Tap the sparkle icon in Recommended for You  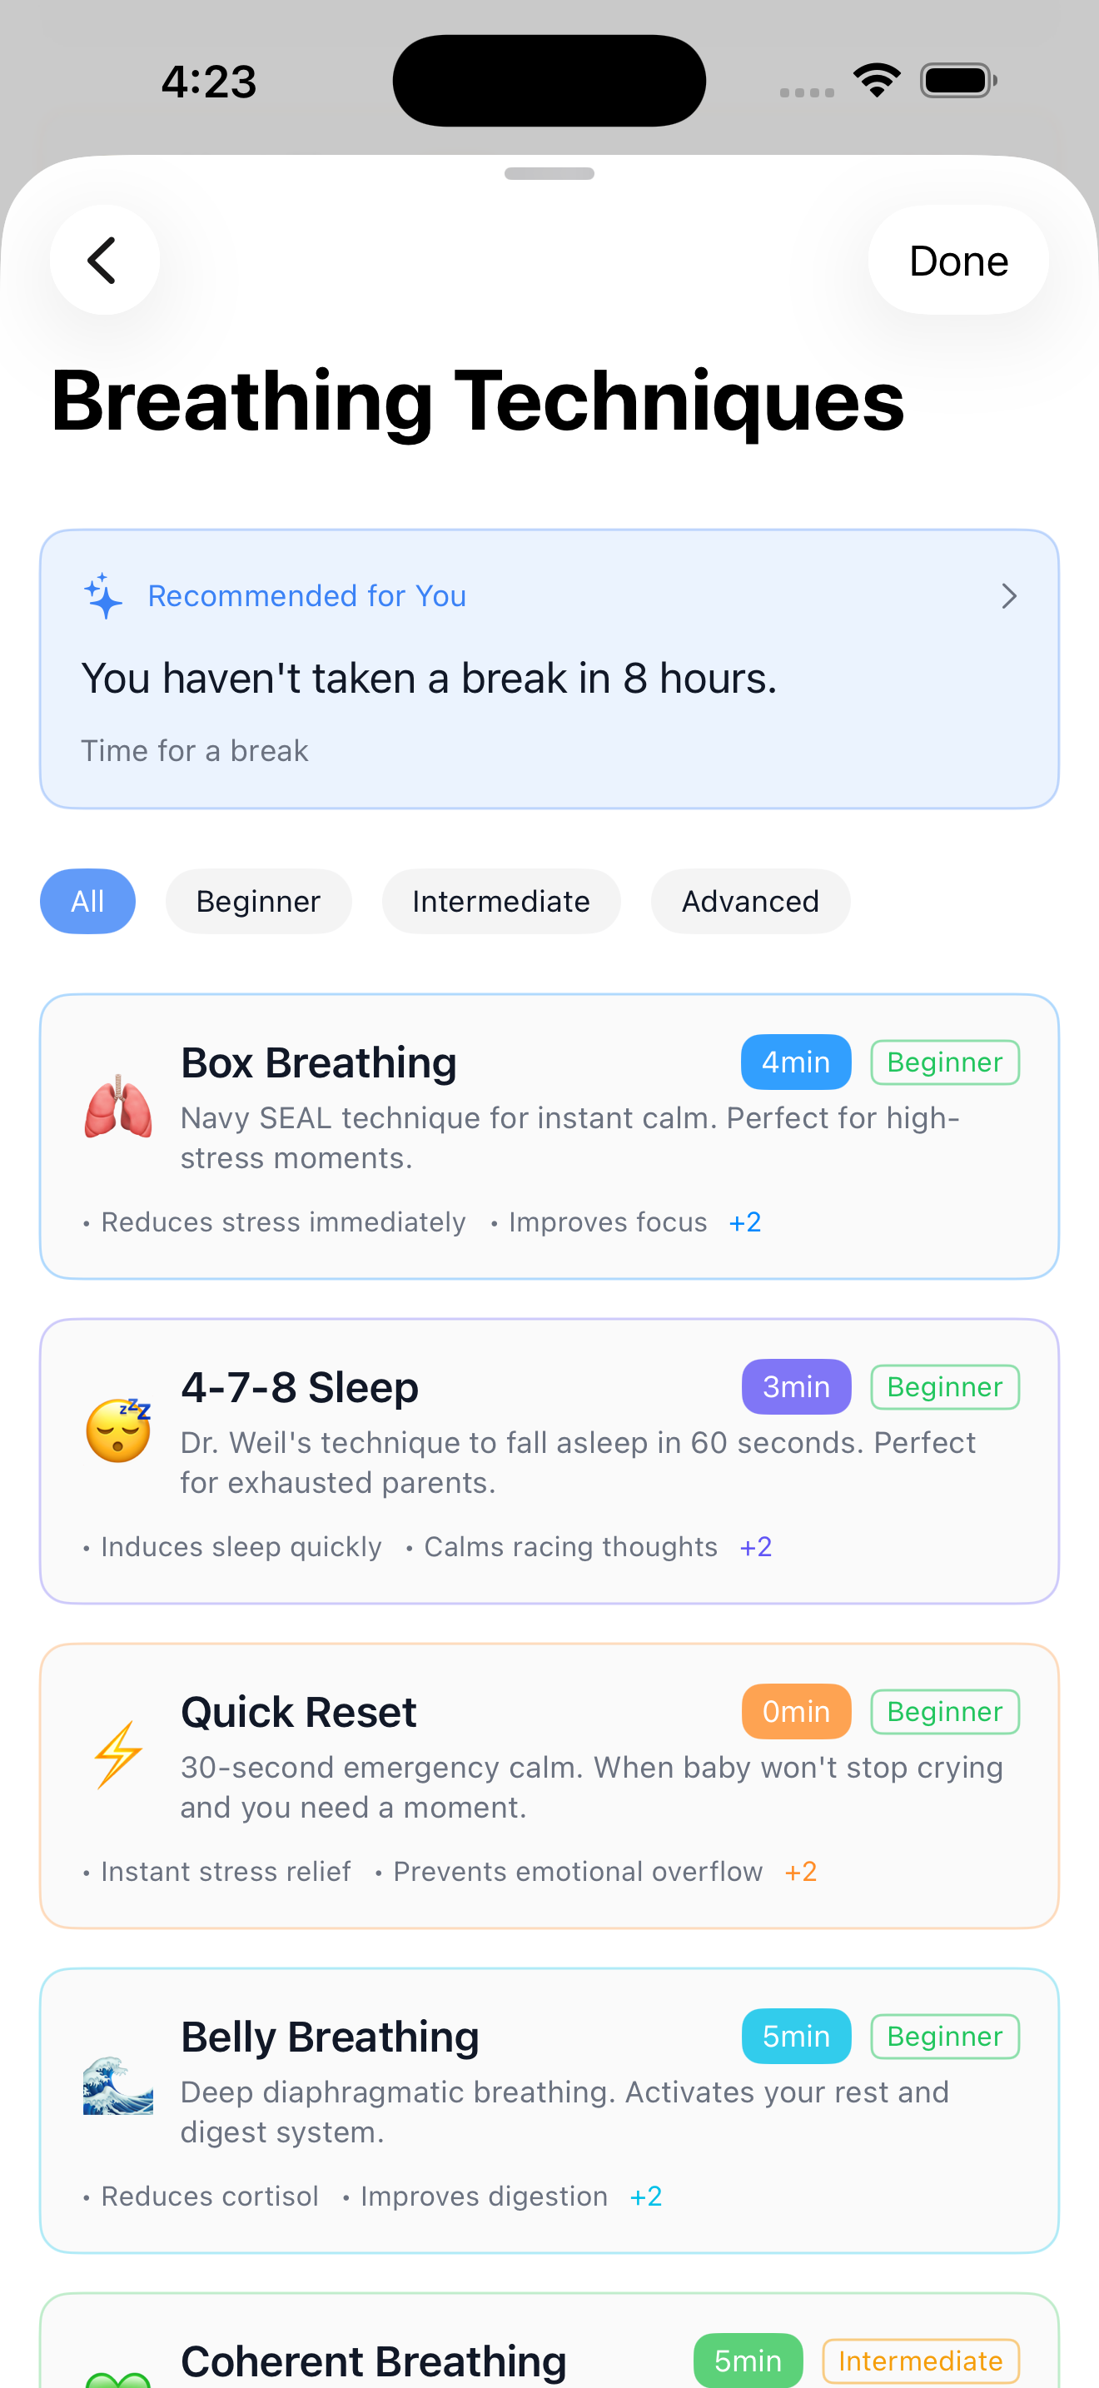pos(104,596)
